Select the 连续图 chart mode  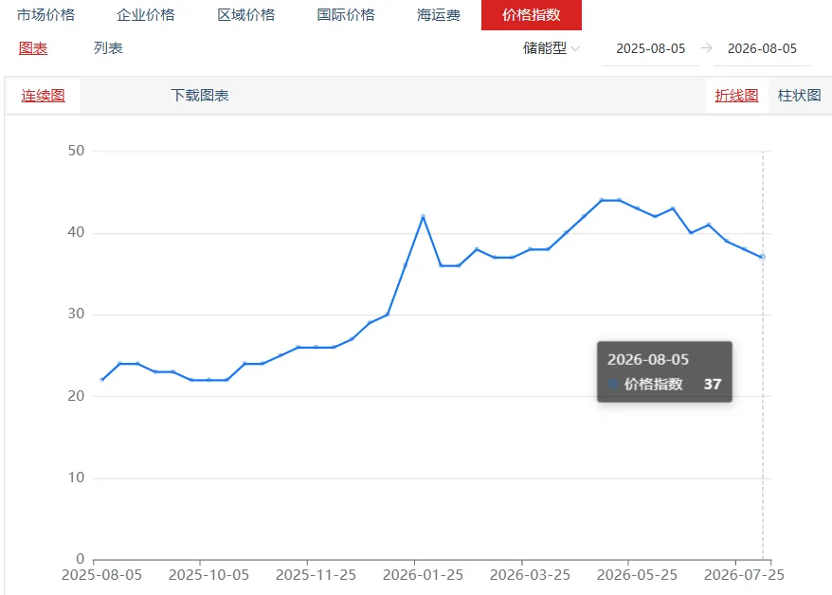[43, 96]
